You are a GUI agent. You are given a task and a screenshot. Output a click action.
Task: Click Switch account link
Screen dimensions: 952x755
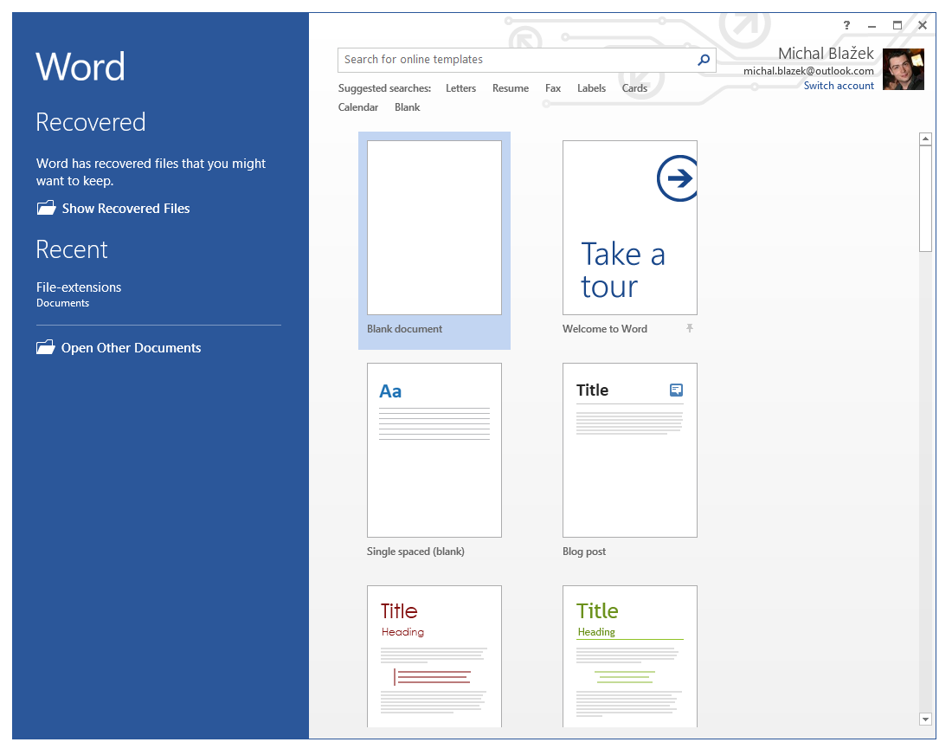pos(839,86)
